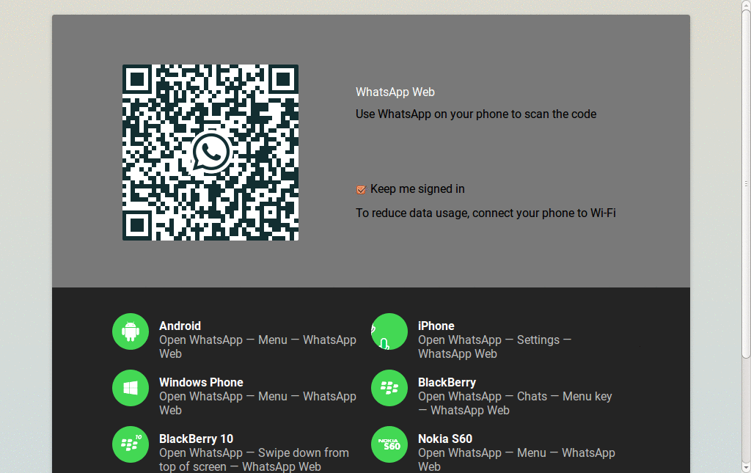This screenshot has height=473, width=751.
Task: Open the Android setup instructions text
Action: tap(257, 346)
